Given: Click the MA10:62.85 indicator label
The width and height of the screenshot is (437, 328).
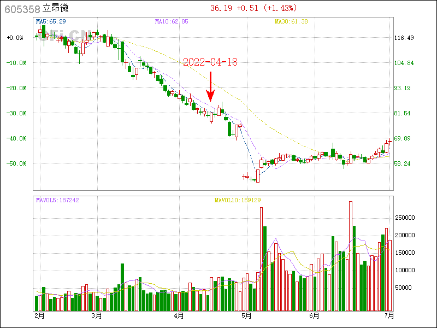Looking at the screenshot, I should point(172,21).
